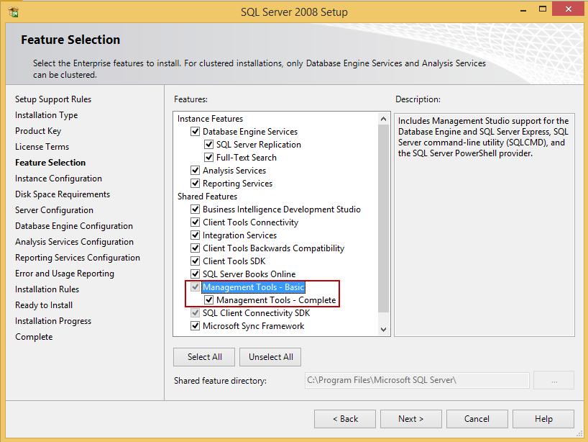Image resolution: width=588 pixels, height=442 pixels.
Task: Click Error and Usage Reporting step
Action: tap(65, 274)
